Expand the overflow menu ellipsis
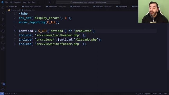Image resolution: width=169 pixels, height=95 pixels. 38,2
